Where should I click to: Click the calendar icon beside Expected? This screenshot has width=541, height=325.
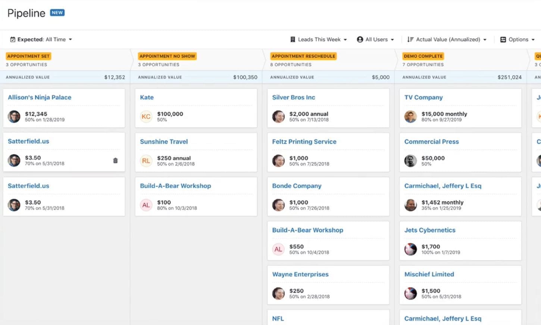click(13, 39)
